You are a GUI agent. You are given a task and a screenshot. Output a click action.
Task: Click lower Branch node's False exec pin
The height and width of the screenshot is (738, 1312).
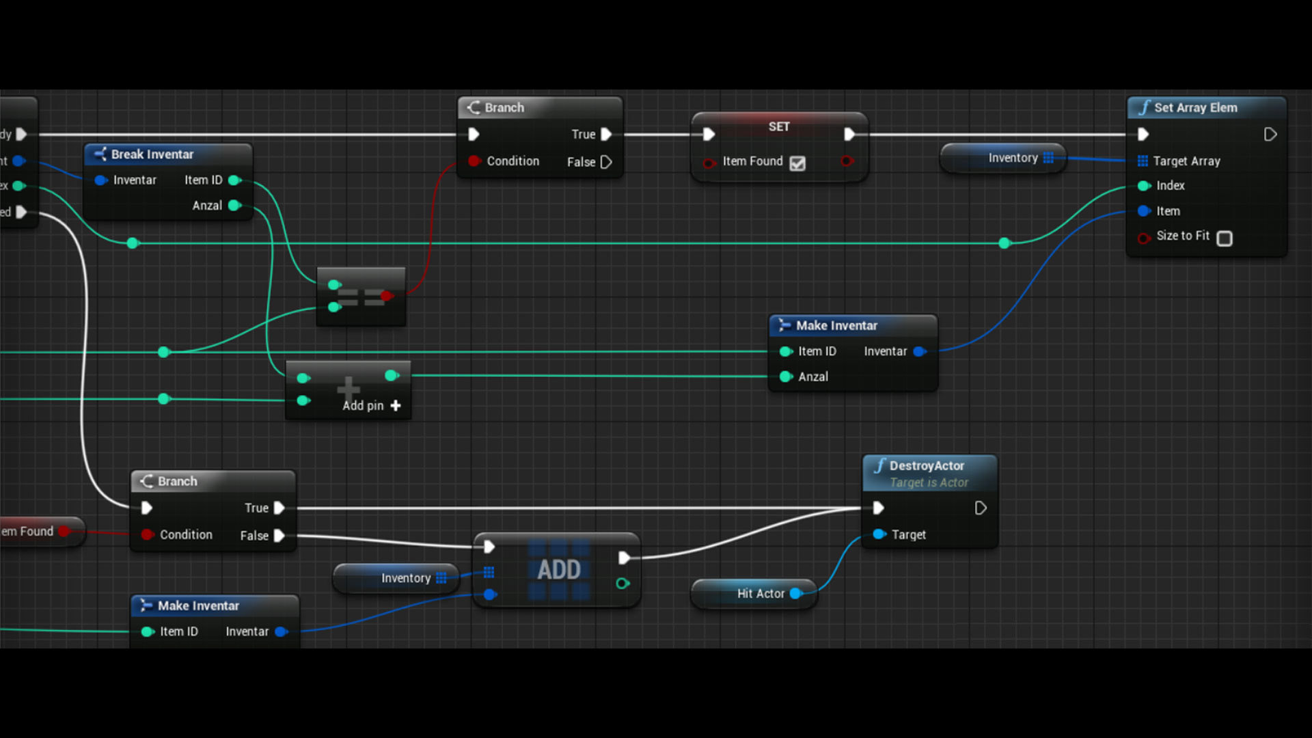point(279,536)
